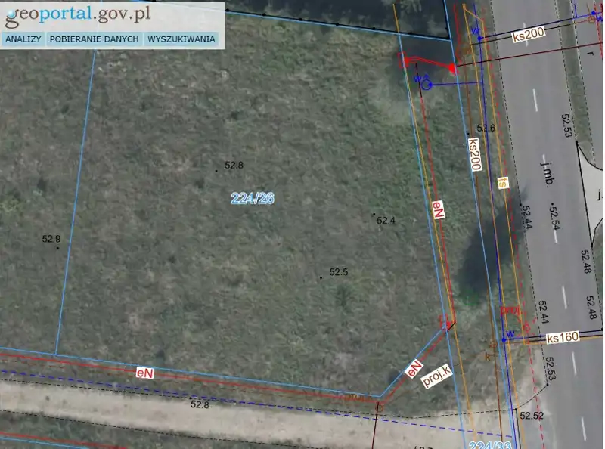Select elevation point 52.52 near the road
The image size is (605, 449).
[532, 416]
